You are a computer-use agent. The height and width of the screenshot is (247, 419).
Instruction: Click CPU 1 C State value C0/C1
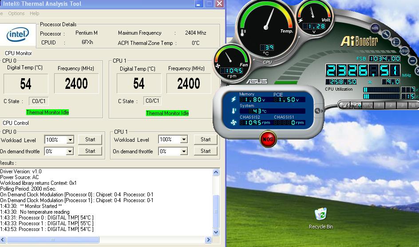(152, 100)
